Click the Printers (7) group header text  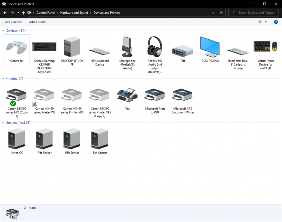(x=14, y=78)
